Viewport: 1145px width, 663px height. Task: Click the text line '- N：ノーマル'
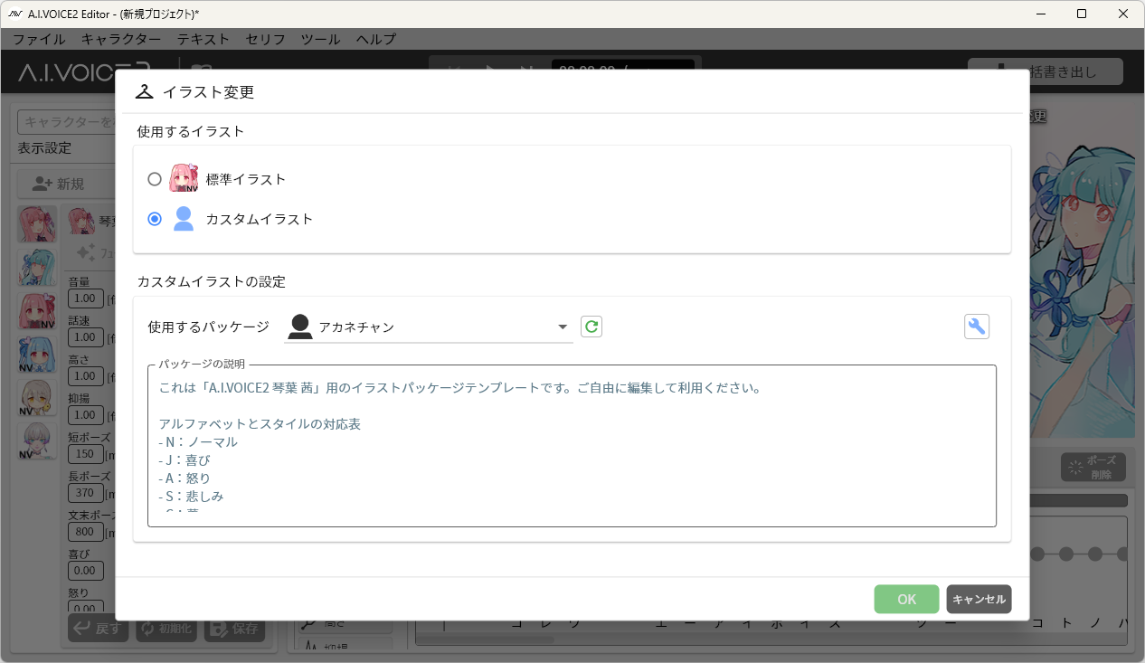point(198,442)
